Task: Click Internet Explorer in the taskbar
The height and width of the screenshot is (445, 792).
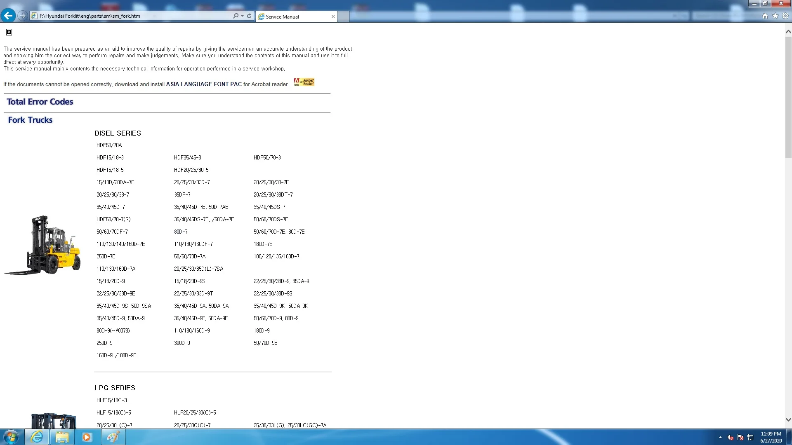Action: 37,437
